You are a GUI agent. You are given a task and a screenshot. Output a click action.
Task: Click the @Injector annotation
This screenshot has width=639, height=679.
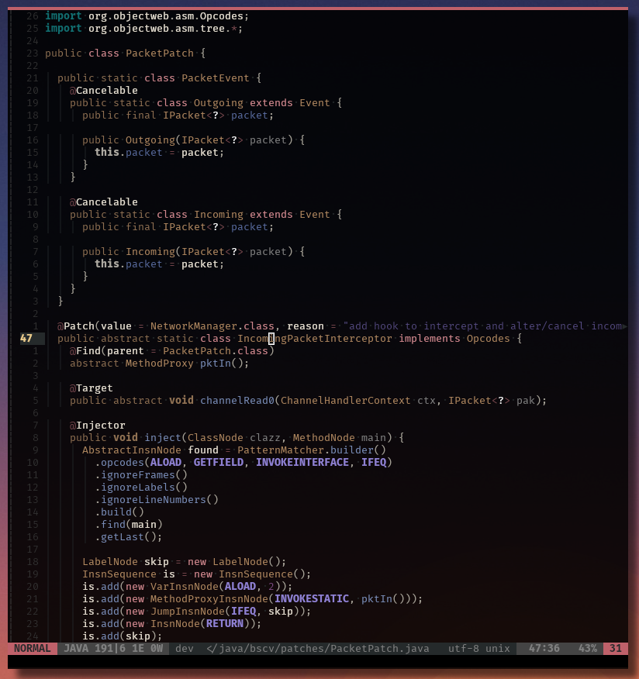pyautogui.click(x=98, y=426)
